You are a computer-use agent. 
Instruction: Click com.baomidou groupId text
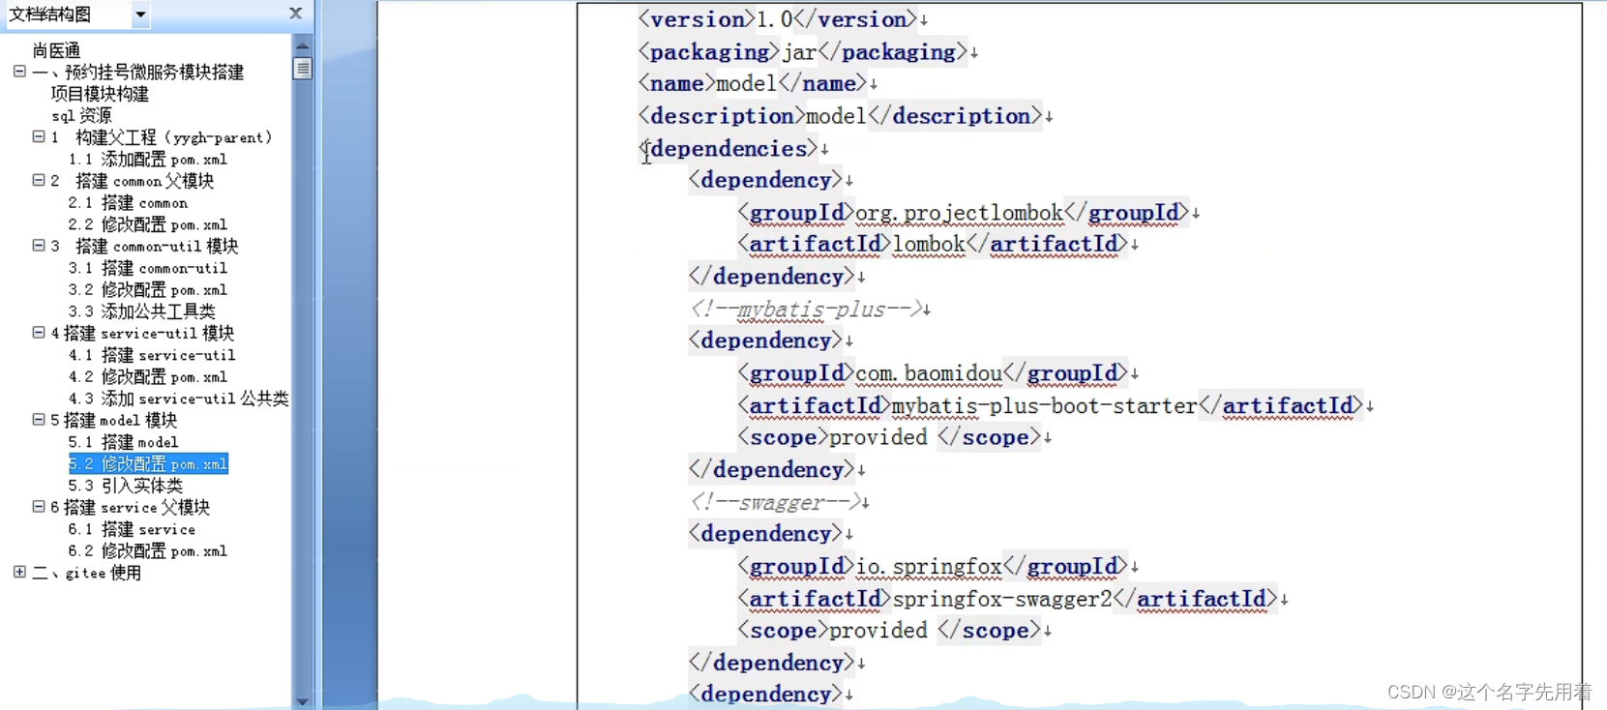[928, 373]
